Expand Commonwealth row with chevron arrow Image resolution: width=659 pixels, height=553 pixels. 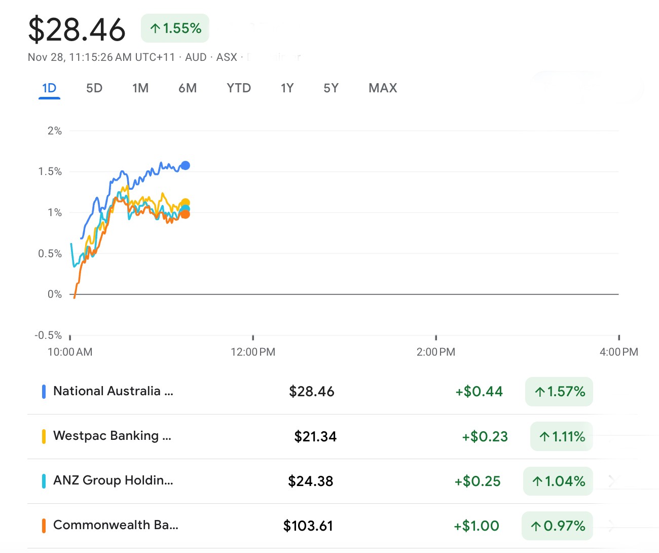point(612,526)
